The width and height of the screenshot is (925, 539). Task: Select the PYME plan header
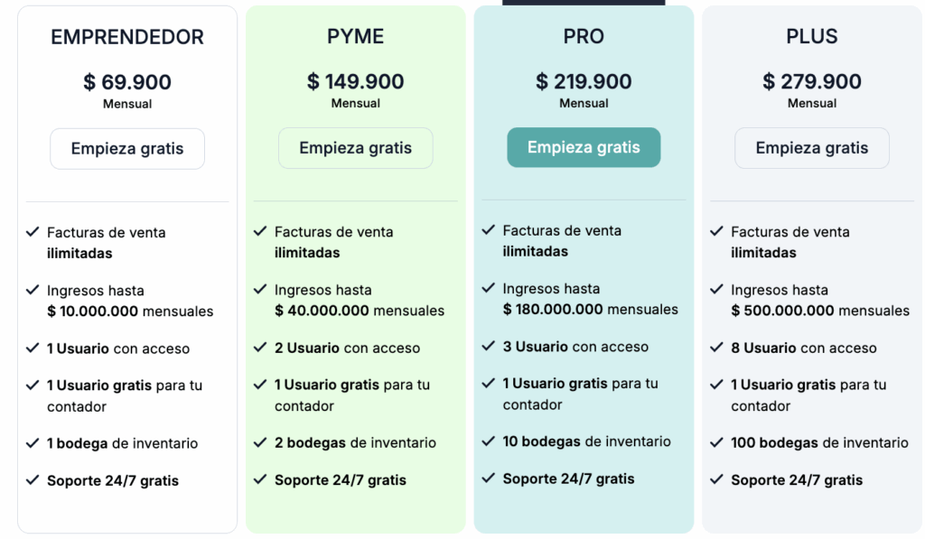coord(355,38)
